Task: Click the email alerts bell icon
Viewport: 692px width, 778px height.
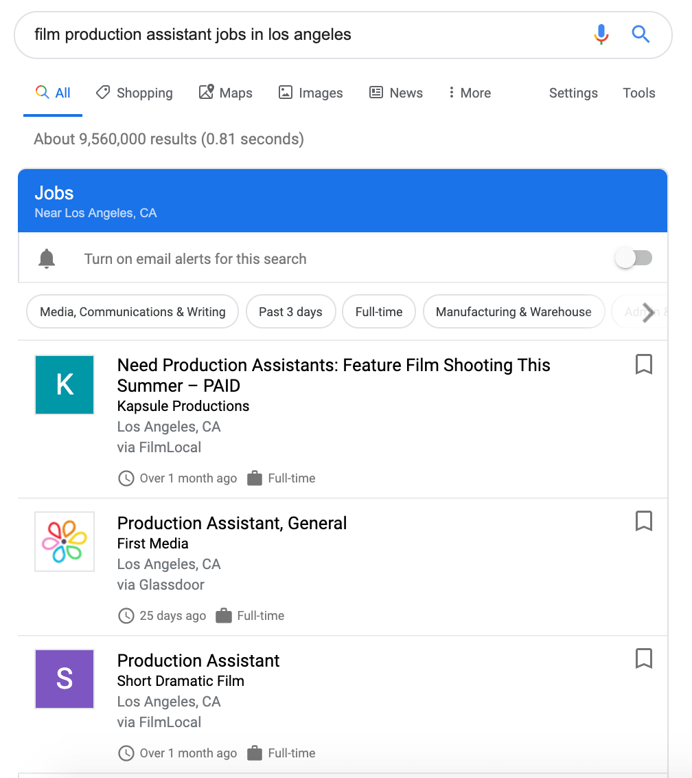Action: click(x=47, y=258)
